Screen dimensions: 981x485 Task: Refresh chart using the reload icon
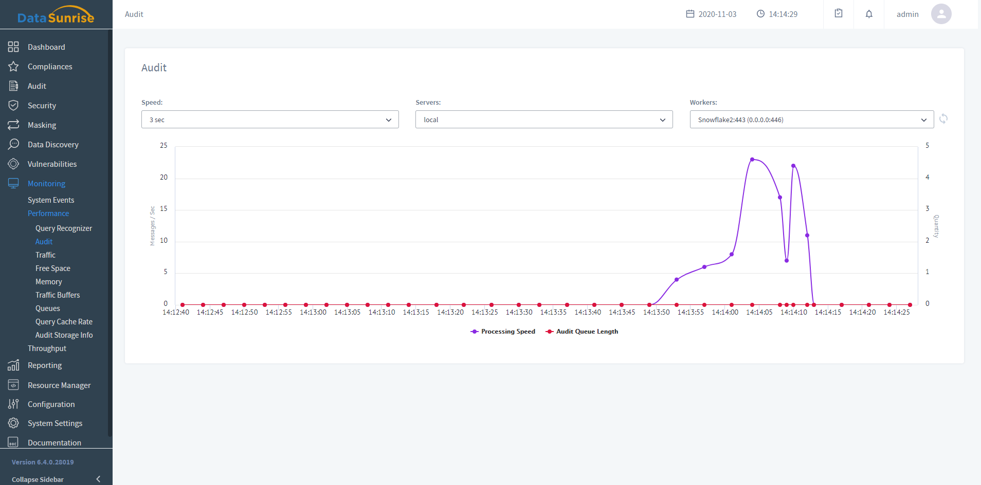pyautogui.click(x=943, y=119)
